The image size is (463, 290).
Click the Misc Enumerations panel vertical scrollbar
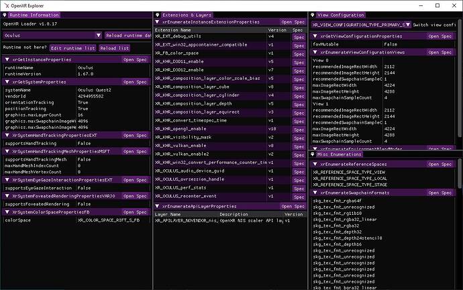click(x=459, y=175)
